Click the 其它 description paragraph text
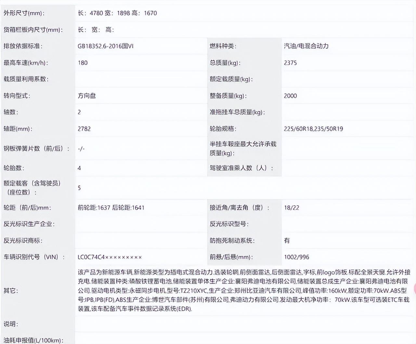416x344 pixels. point(244,290)
